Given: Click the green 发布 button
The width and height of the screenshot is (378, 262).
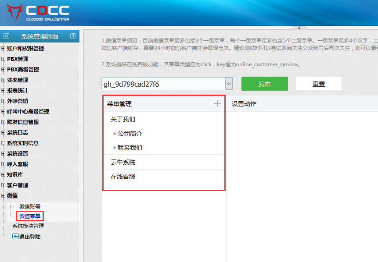Looking at the screenshot, I should [264, 84].
